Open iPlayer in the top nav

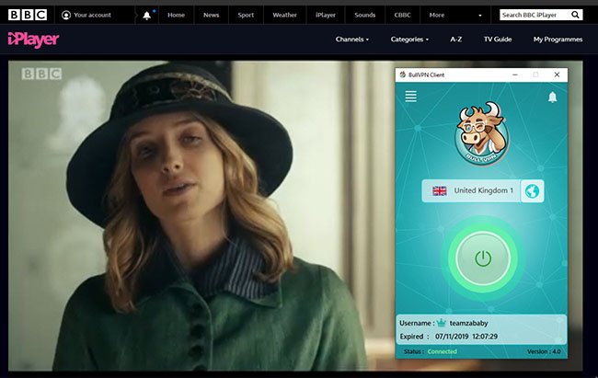click(x=326, y=15)
